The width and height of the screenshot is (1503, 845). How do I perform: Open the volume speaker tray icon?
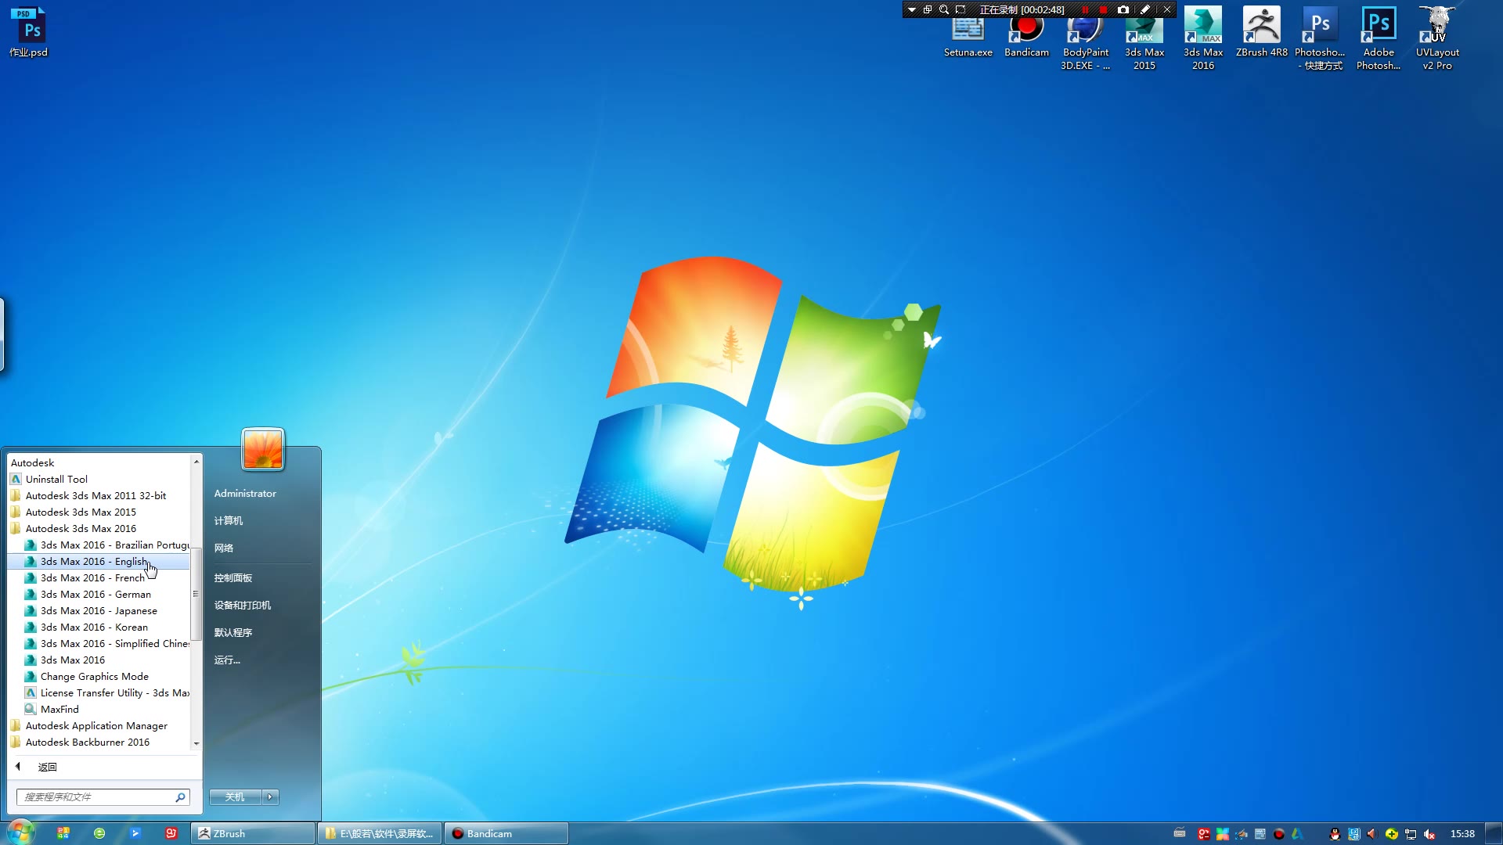click(1371, 834)
